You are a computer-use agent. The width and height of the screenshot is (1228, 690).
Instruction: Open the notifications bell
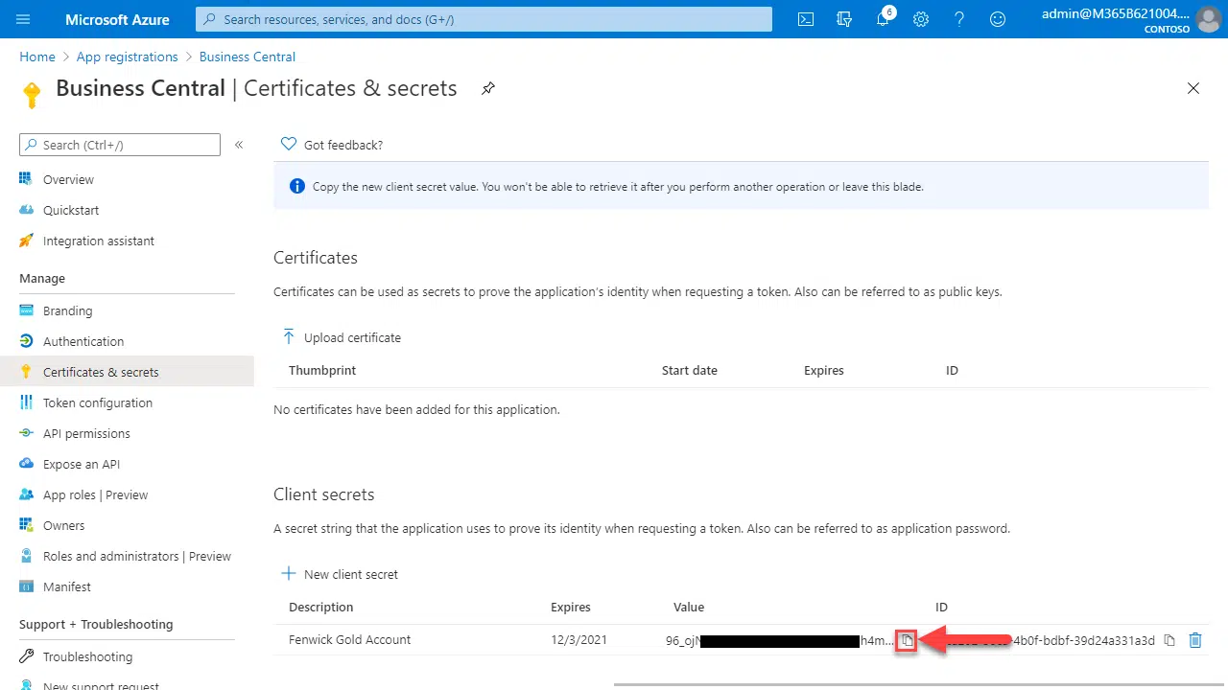click(x=883, y=19)
